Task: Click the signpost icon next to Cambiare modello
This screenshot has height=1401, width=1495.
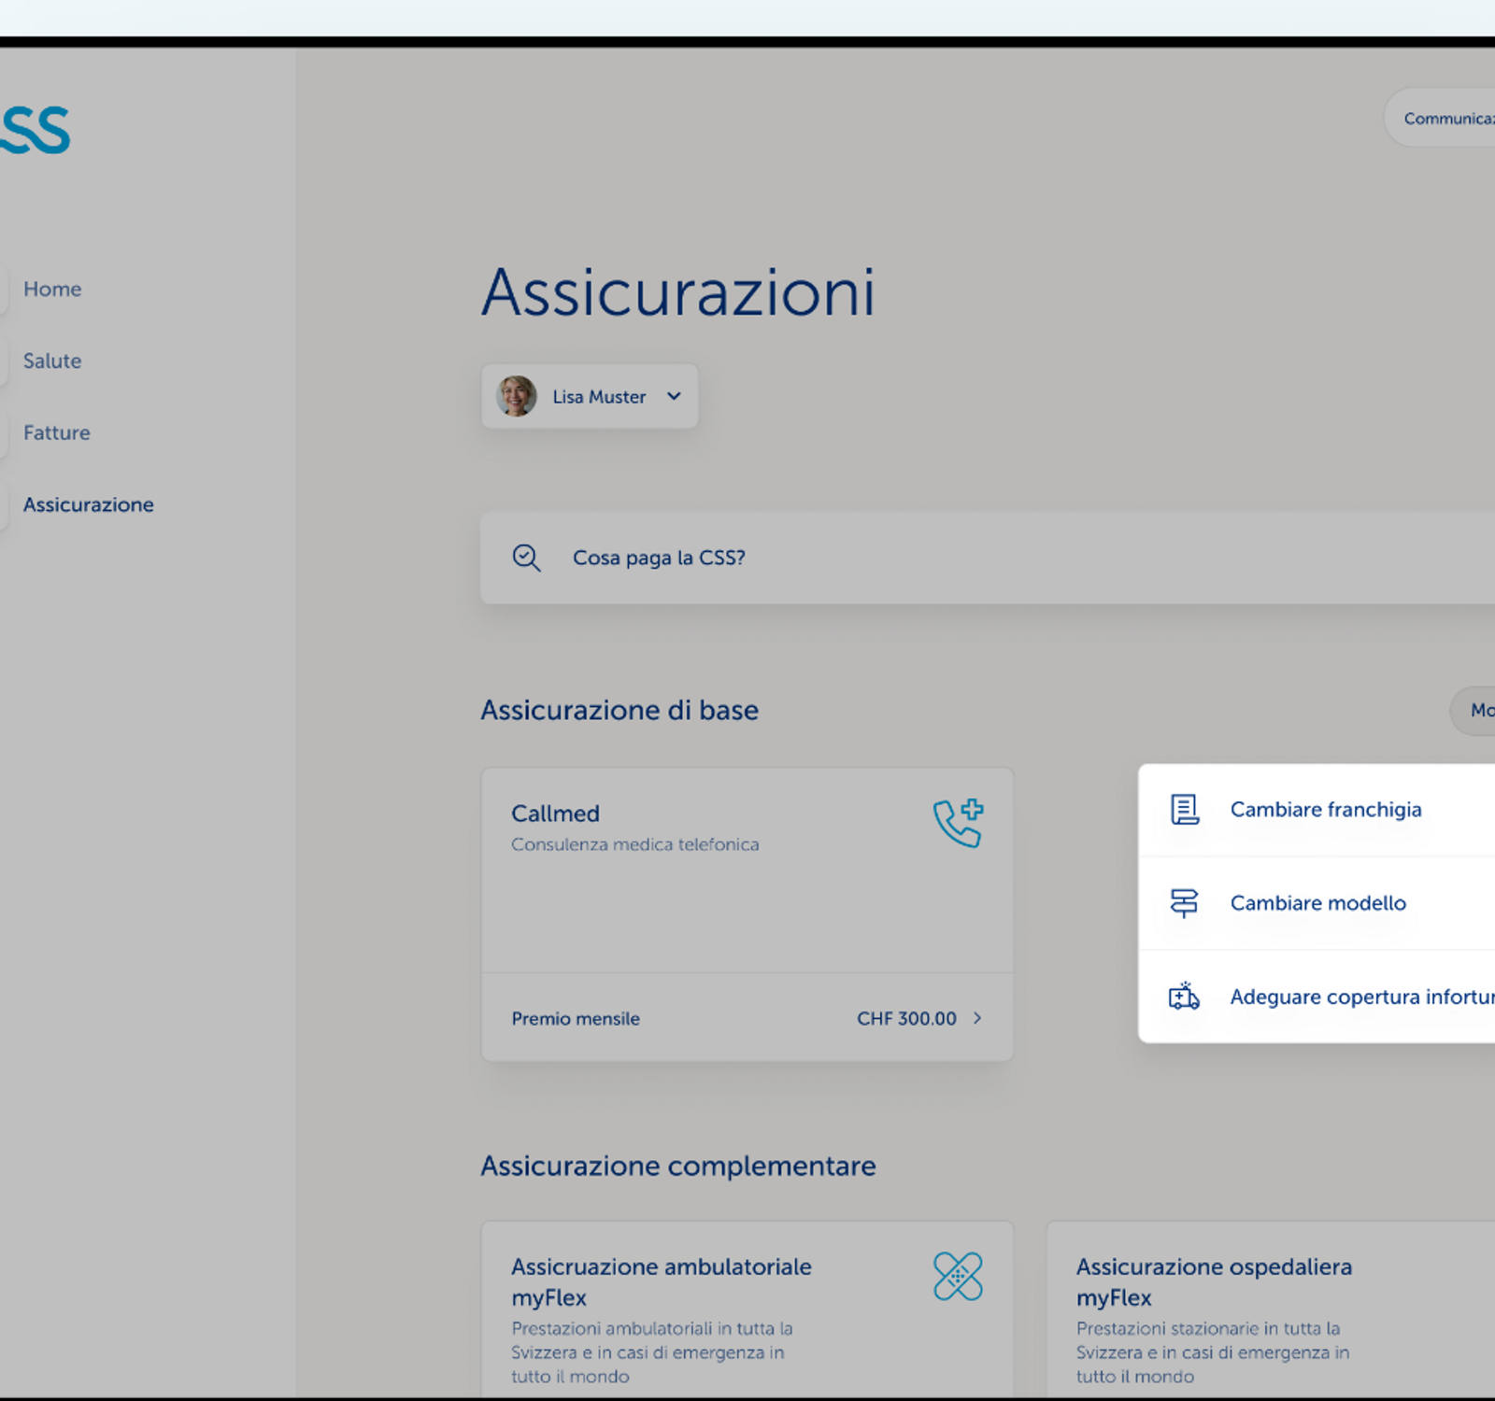Action: point(1183,903)
